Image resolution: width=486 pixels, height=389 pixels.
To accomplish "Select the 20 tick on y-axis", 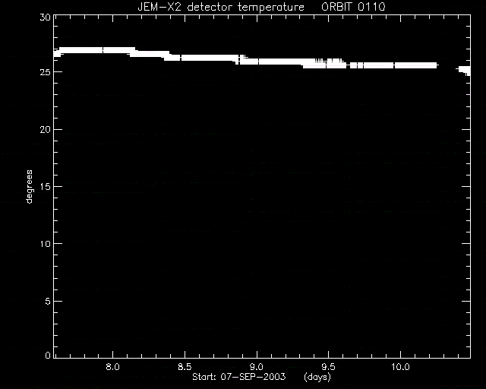I will click(x=46, y=129).
